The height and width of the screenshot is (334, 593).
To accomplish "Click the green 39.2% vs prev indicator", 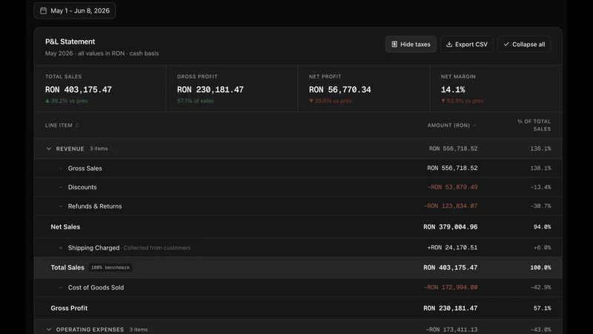I will [x=67, y=101].
